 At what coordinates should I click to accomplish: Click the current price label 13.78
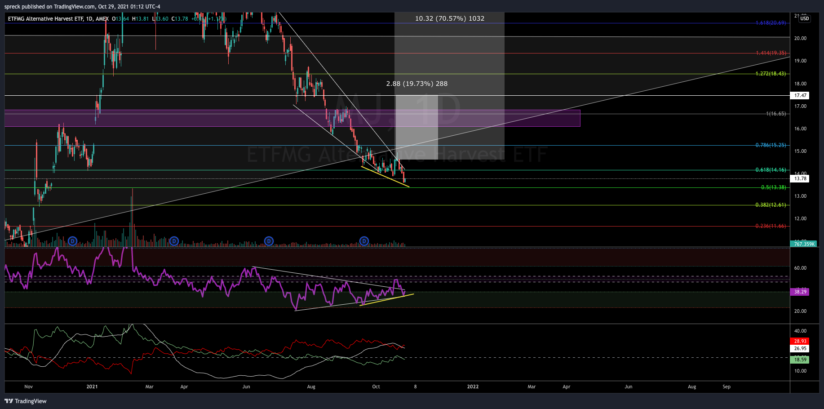[x=800, y=178]
